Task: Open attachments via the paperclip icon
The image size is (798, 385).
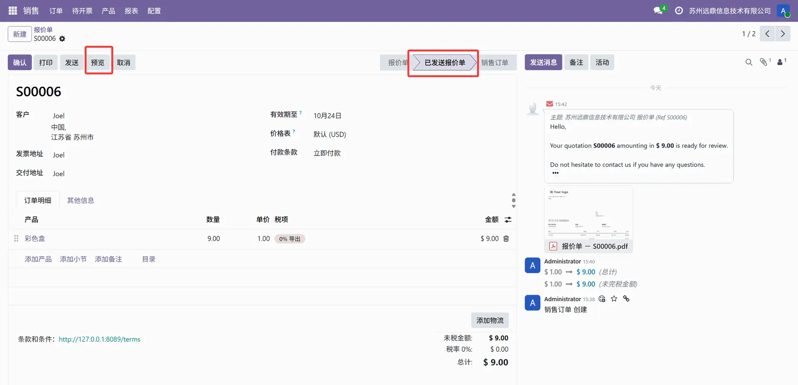Action: 764,62
